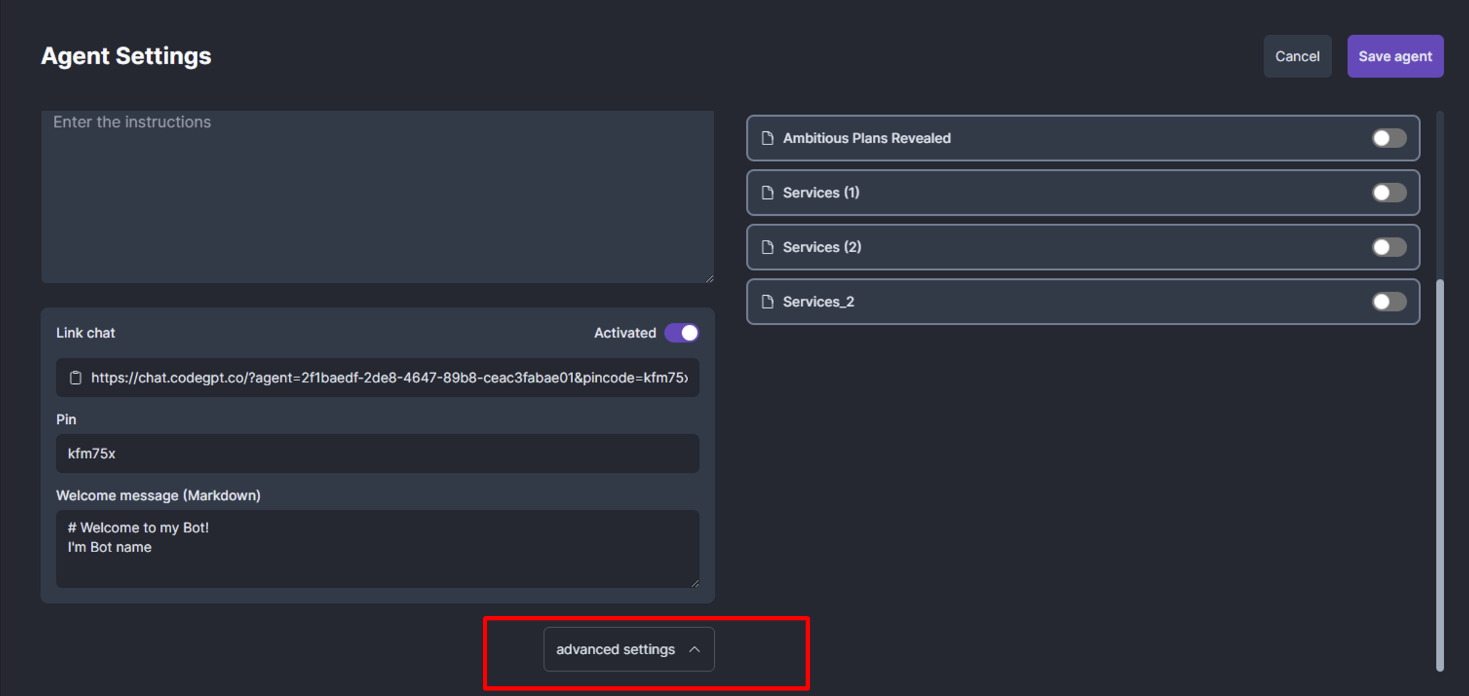Viewport: 1469px width, 696px height.
Task: Save the agent configuration
Action: click(1395, 56)
